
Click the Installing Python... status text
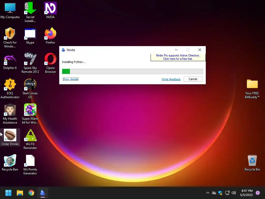[x=74, y=62]
